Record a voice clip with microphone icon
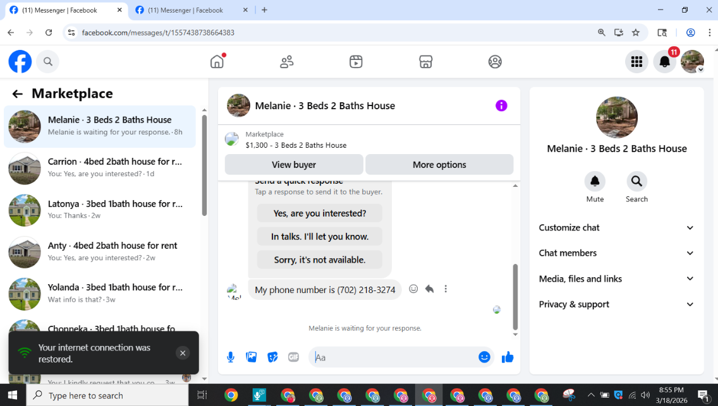The height and width of the screenshot is (406, 718). (x=230, y=357)
